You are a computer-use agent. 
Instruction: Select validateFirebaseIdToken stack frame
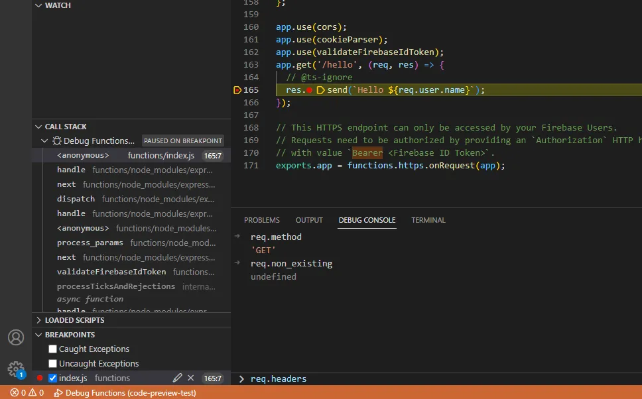111,272
